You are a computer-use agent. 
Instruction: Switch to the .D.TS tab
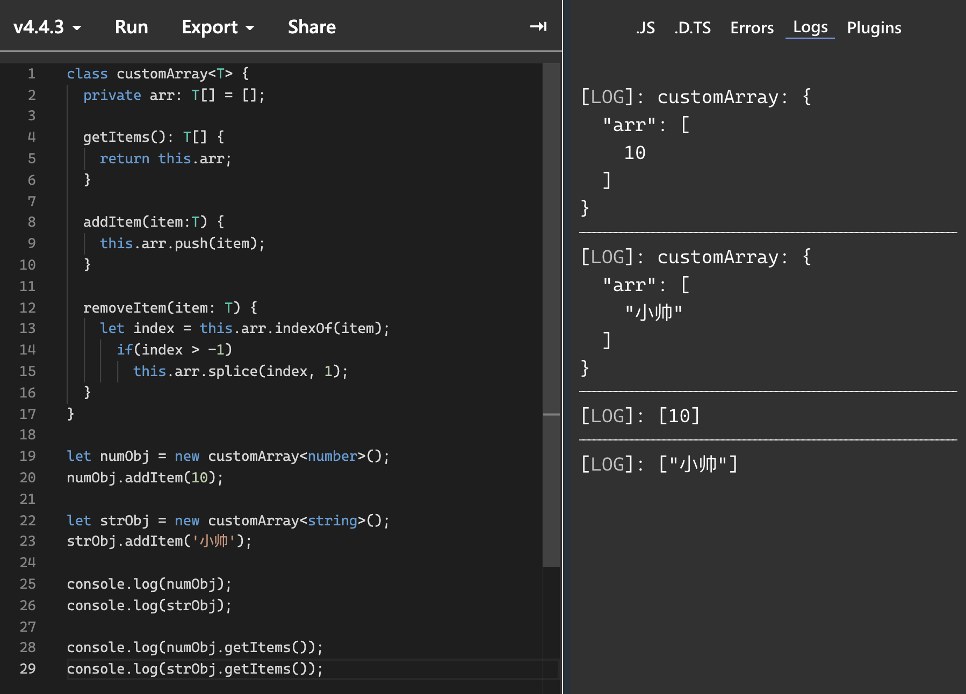693,27
